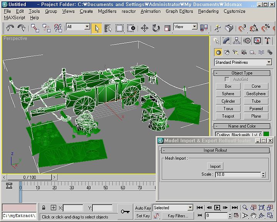
Task: Activate Select and Rotate tool
Action: coord(156,28)
